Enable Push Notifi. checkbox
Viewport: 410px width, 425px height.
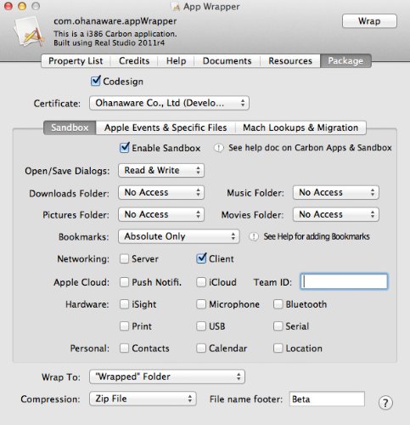[x=124, y=282]
